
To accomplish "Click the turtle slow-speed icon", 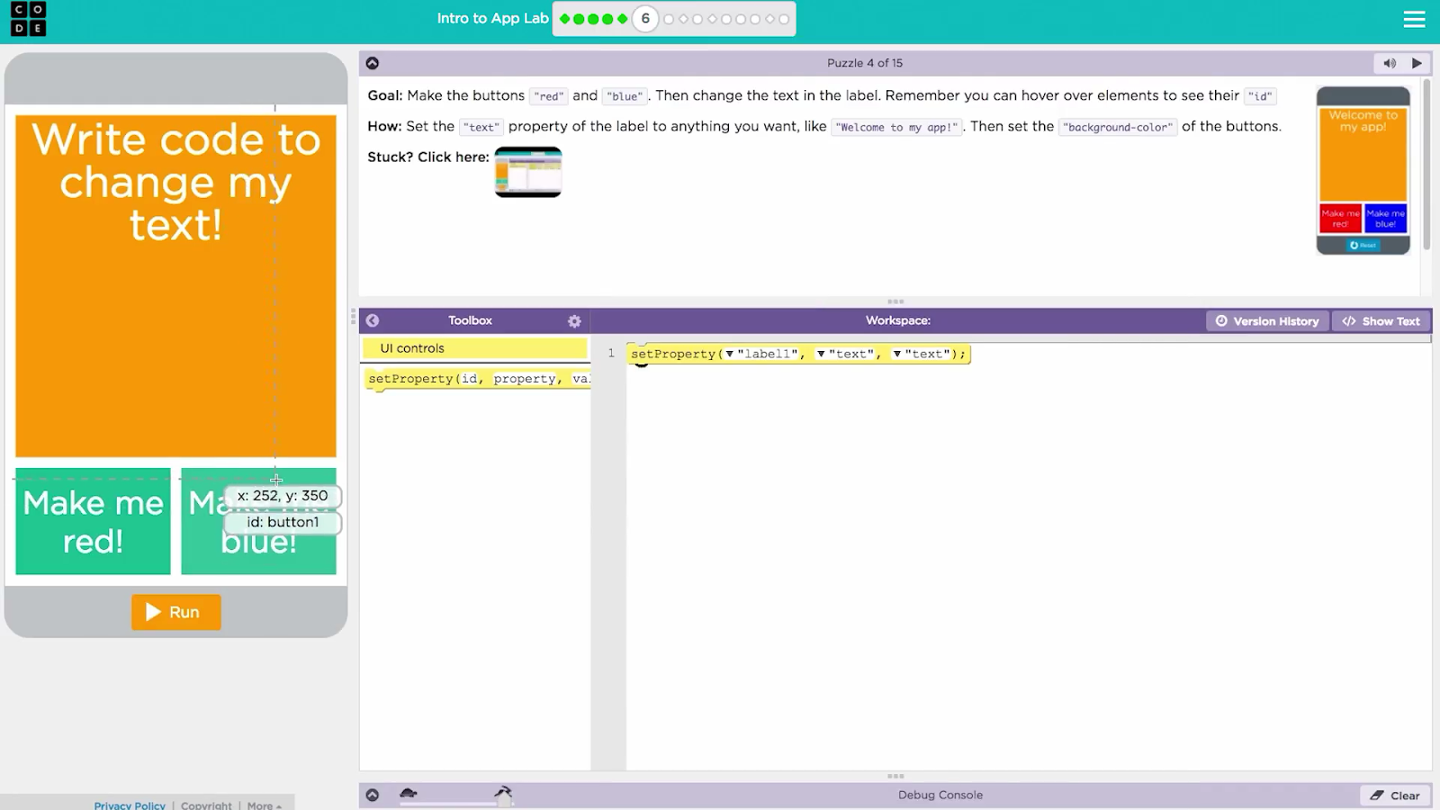I will [409, 793].
